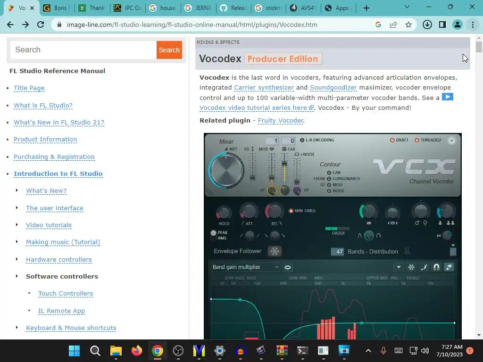Expand the What's New? tree item
This screenshot has width=483, height=362.
pyautogui.click(x=17, y=190)
